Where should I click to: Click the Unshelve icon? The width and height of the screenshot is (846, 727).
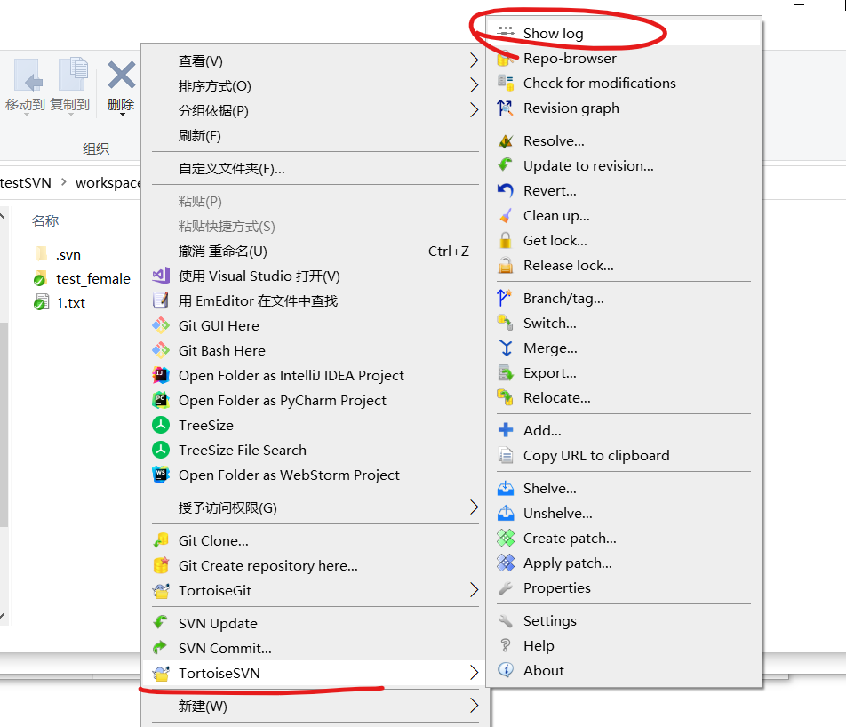pyautogui.click(x=506, y=513)
